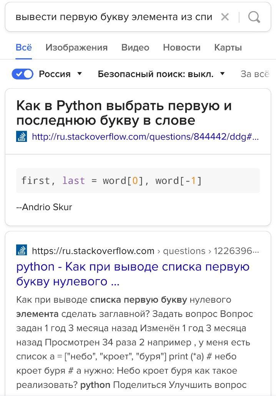Switch to the Видео tab
Image resolution: width=276 pixels, height=396 pixels.
point(135,47)
